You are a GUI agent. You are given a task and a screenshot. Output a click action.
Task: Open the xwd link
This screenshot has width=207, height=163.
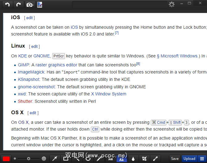pyautogui.click(x=22, y=94)
